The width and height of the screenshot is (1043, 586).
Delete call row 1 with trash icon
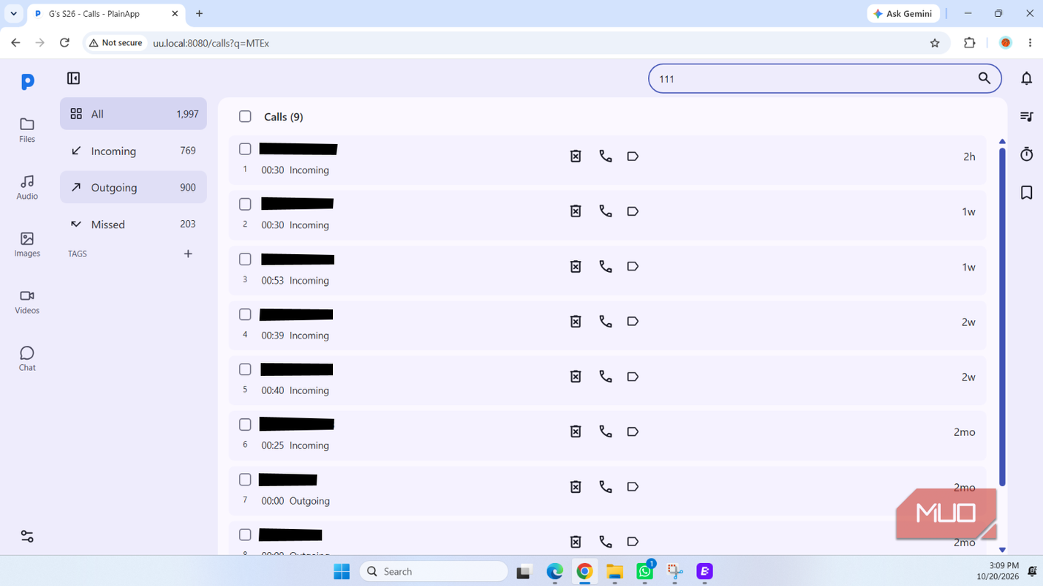coord(575,156)
